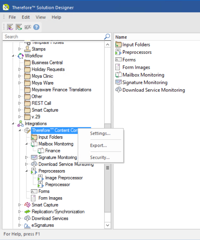Click the Finance mailbox icon

[x=41, y=151]
